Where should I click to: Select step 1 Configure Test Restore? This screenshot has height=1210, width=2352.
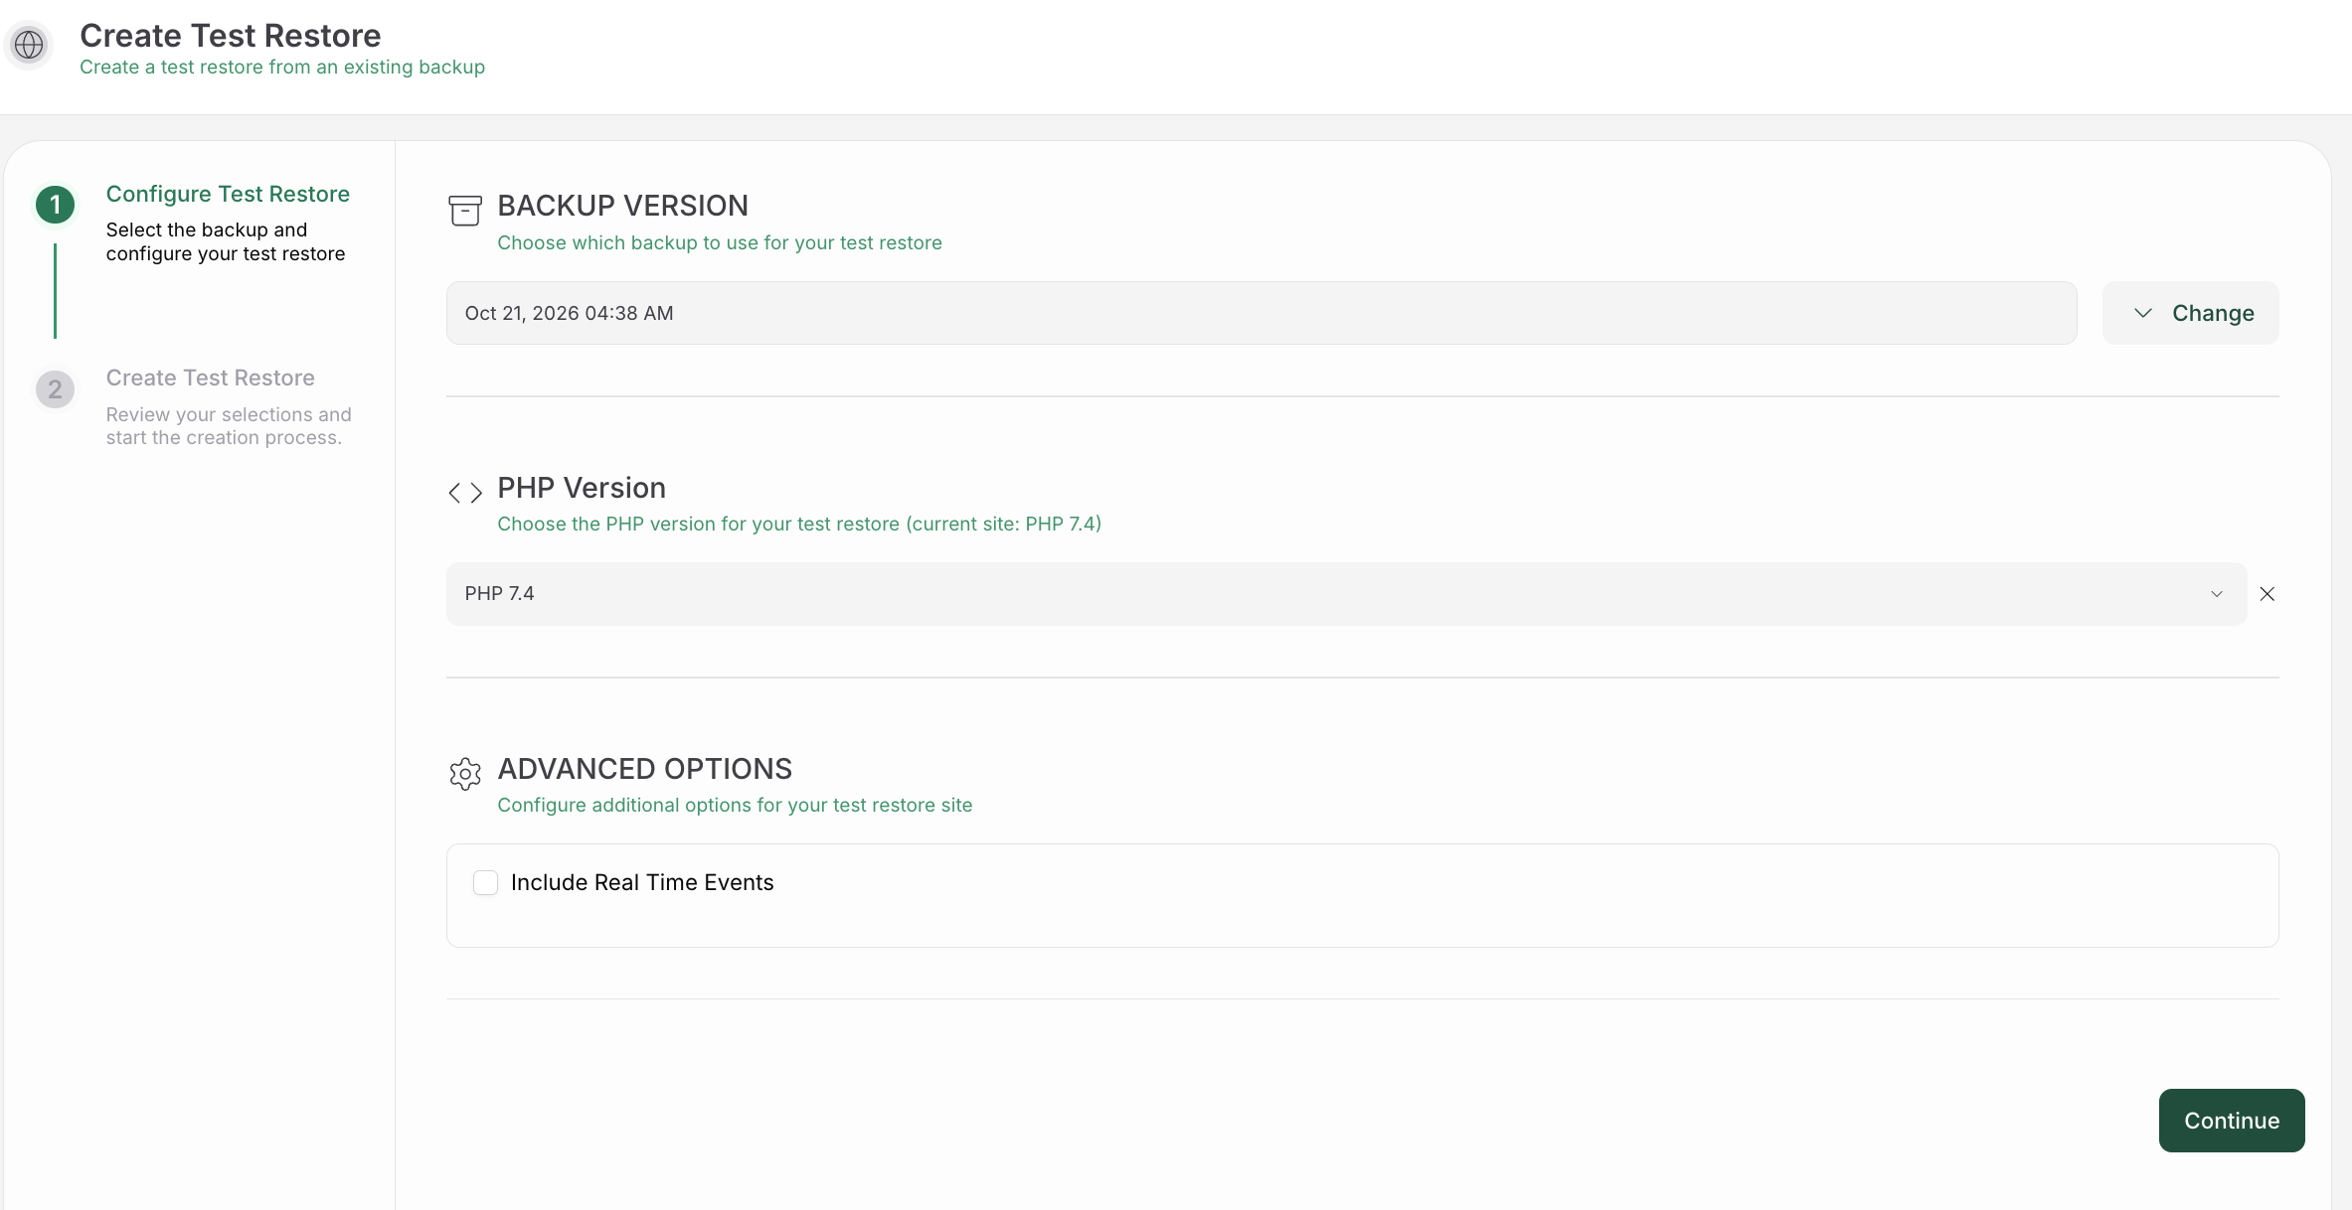[228, 194]
